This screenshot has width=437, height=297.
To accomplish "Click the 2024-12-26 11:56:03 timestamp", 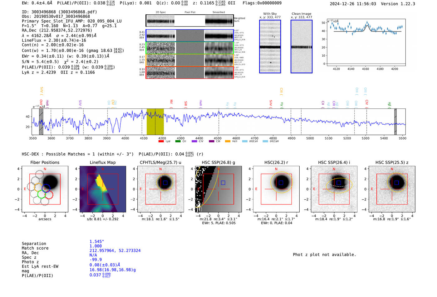I will point(353,4).
